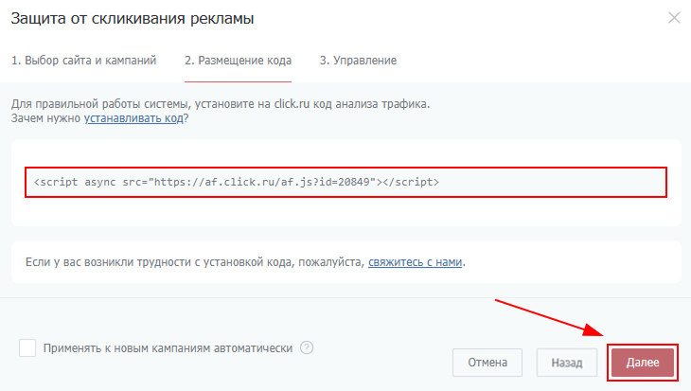Switch to '1. Выбор сайта и кампаний' tab

point(83,61)
